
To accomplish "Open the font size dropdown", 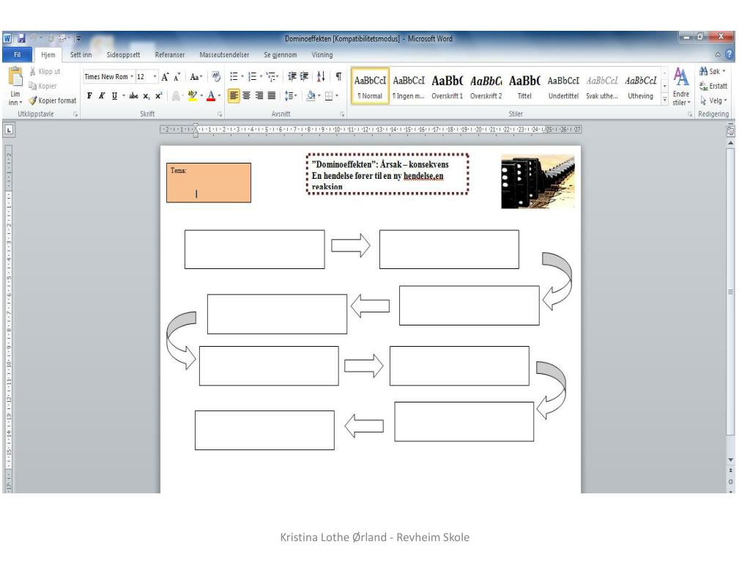I will [155, 76].
